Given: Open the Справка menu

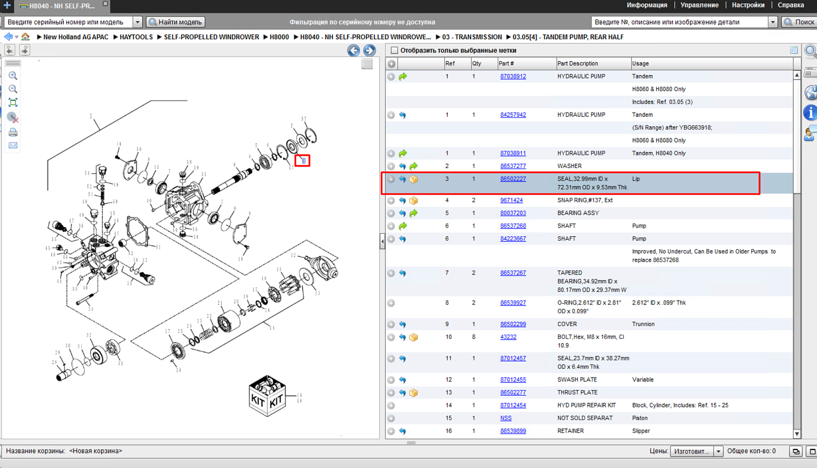Looking at the screenshot, I should coord(791,5).
